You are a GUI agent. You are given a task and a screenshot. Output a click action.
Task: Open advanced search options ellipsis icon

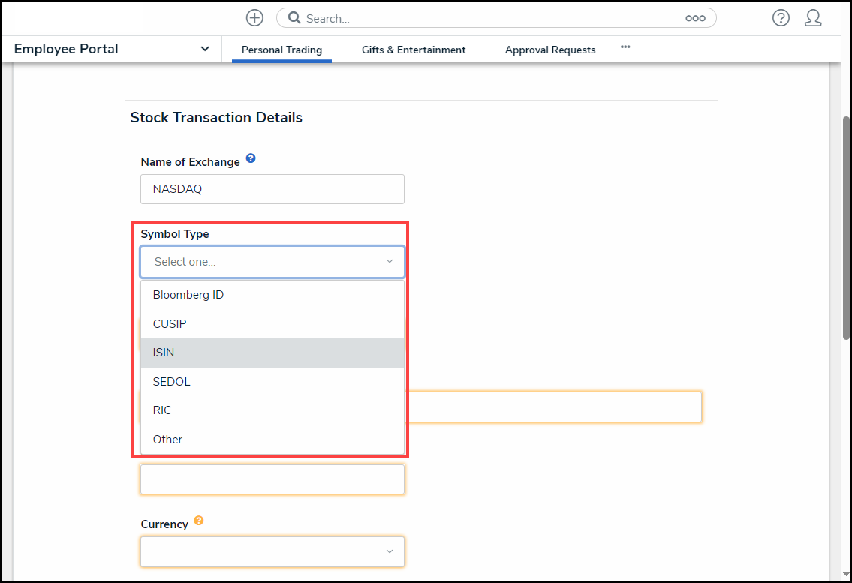point(695,18)
